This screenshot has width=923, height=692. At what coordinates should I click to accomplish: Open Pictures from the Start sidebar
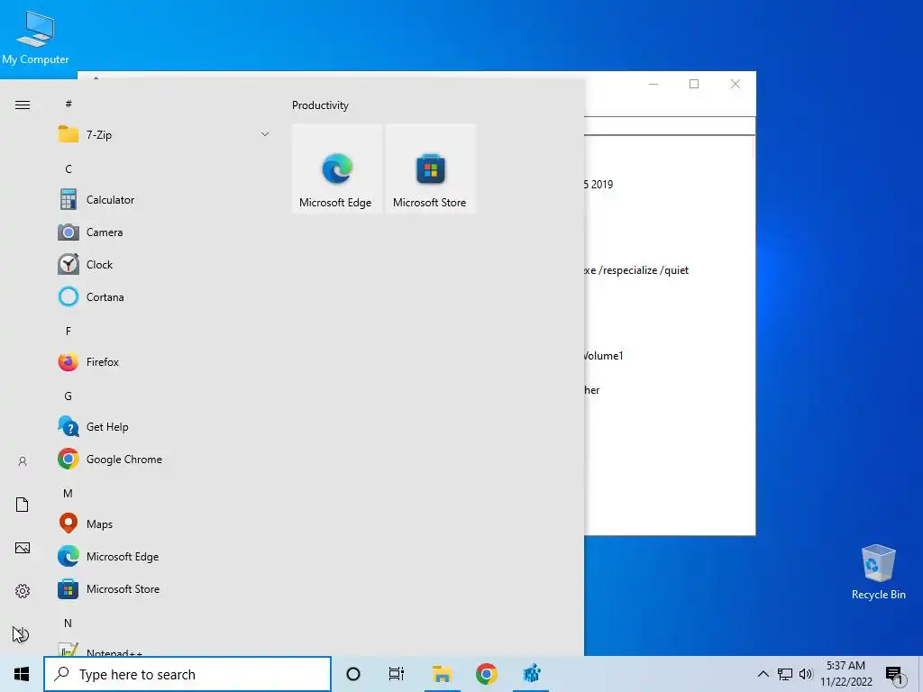point(23,548)
